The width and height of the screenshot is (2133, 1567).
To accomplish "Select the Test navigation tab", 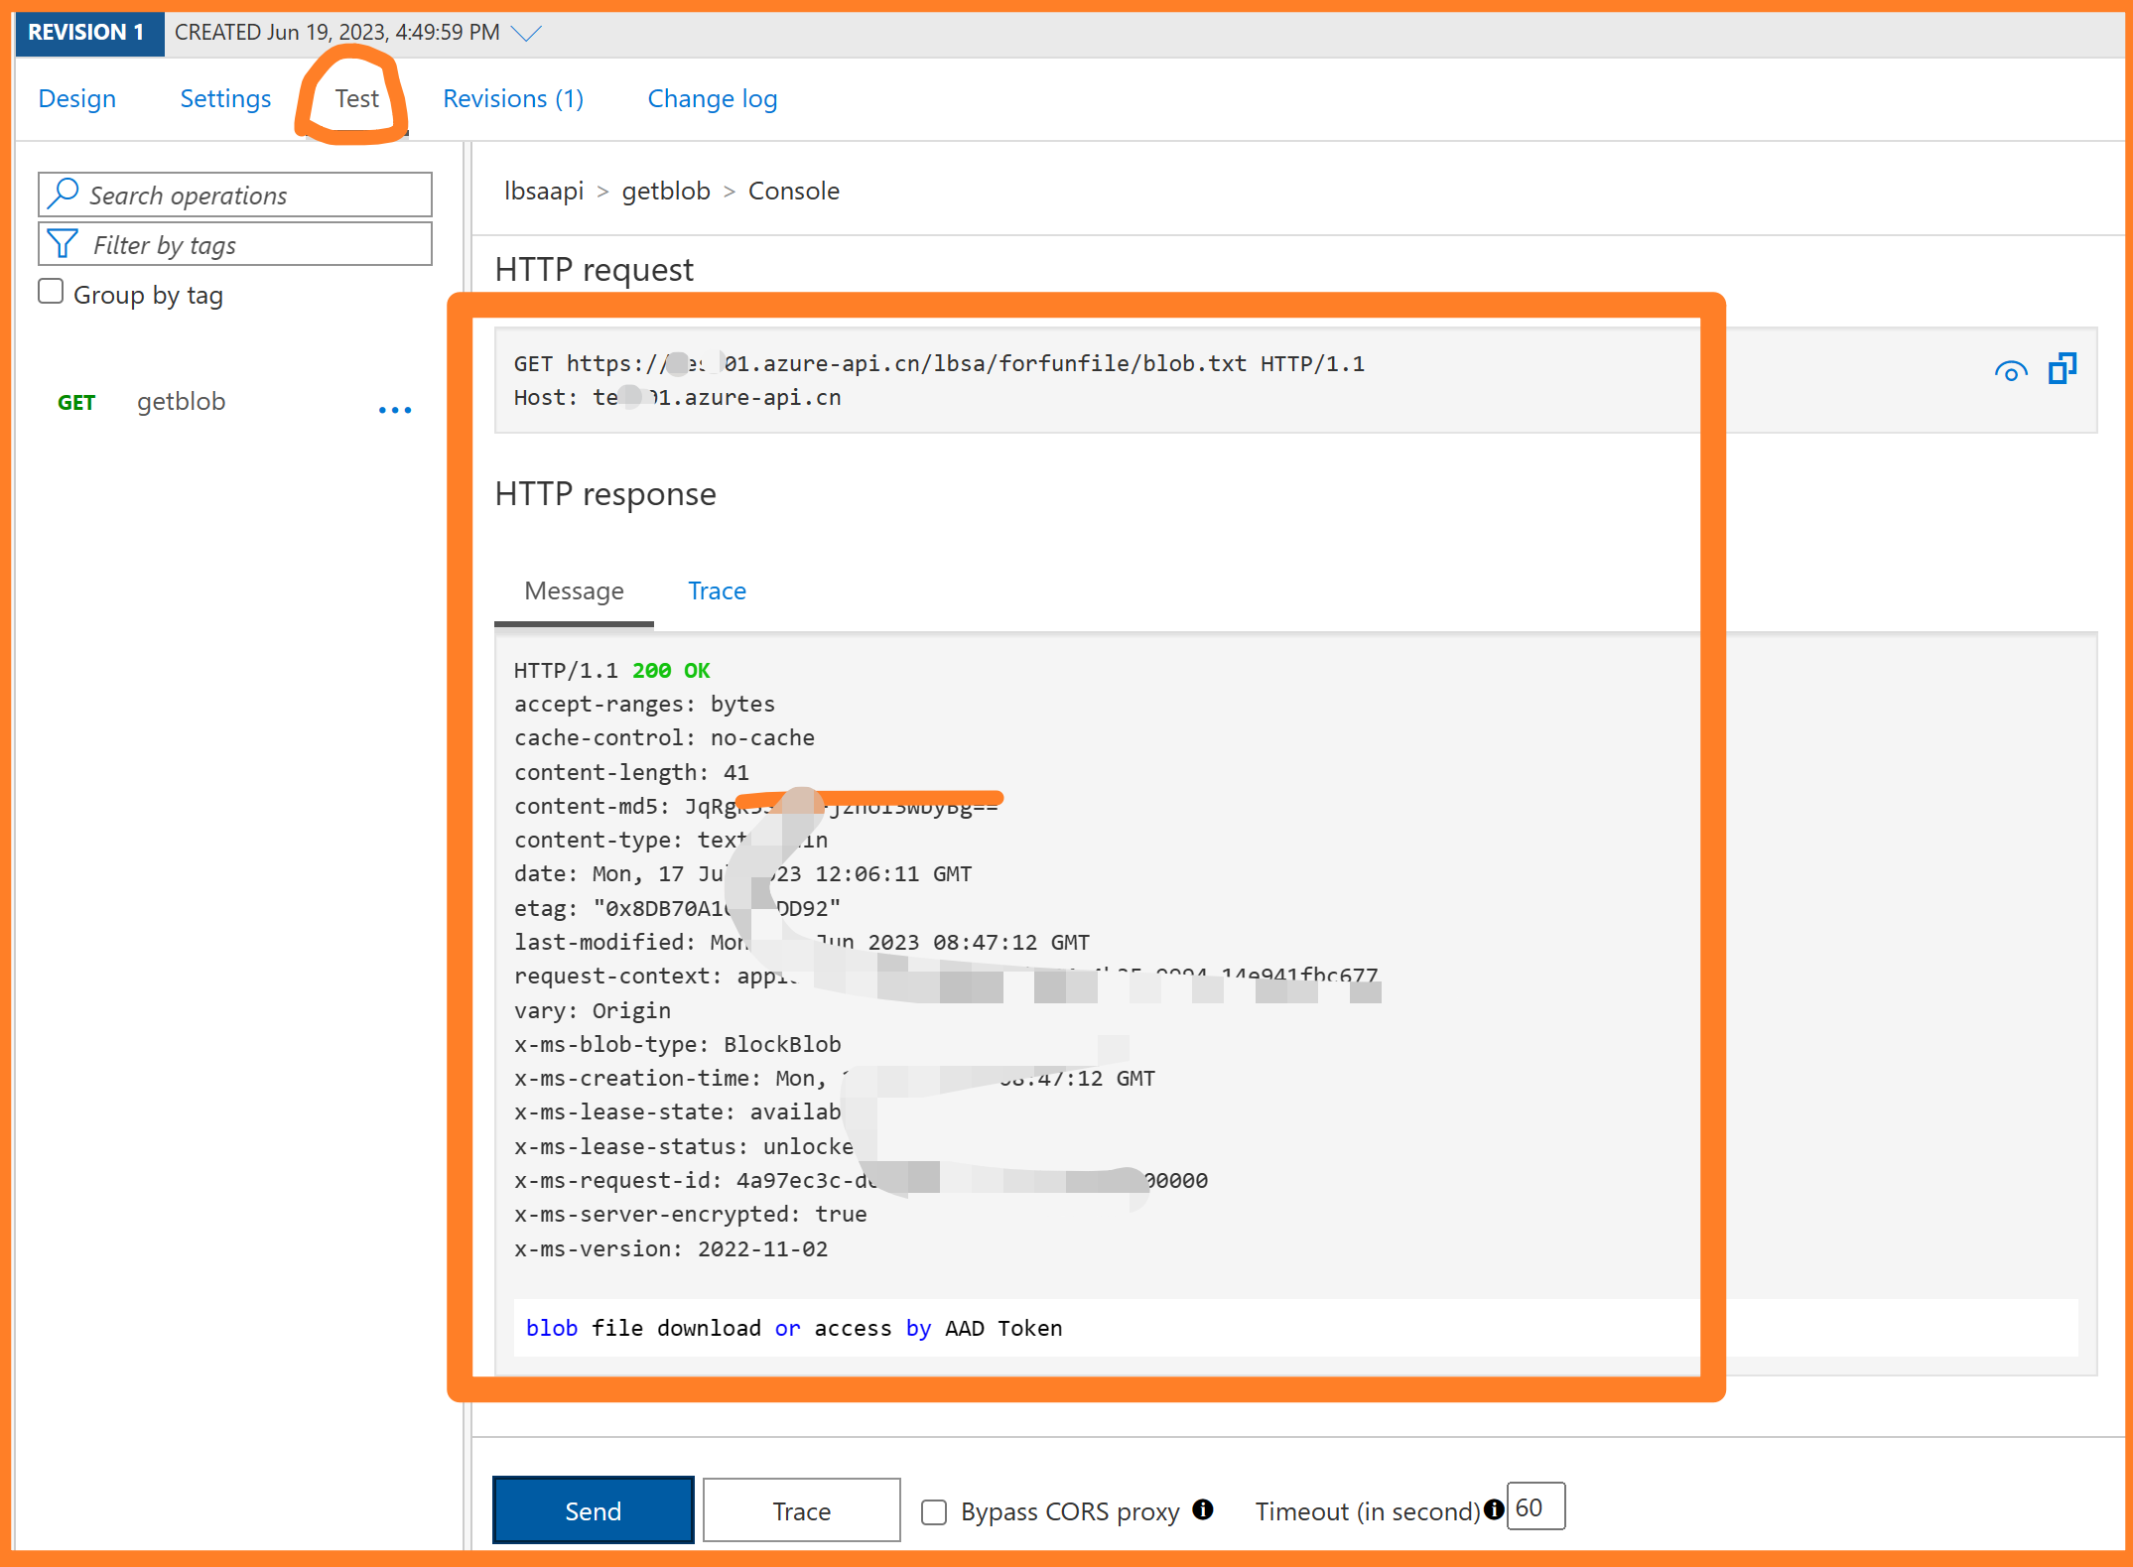I will 354,96.
